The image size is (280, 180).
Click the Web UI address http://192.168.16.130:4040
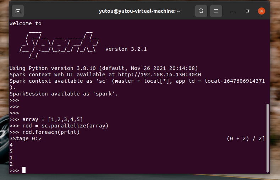tap(159, 75)
